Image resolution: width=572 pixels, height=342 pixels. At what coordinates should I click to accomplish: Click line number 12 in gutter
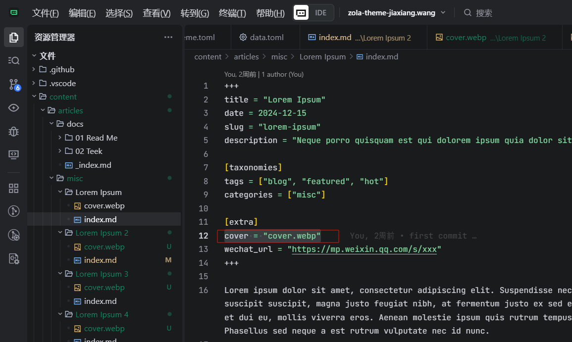coord(203,236)
